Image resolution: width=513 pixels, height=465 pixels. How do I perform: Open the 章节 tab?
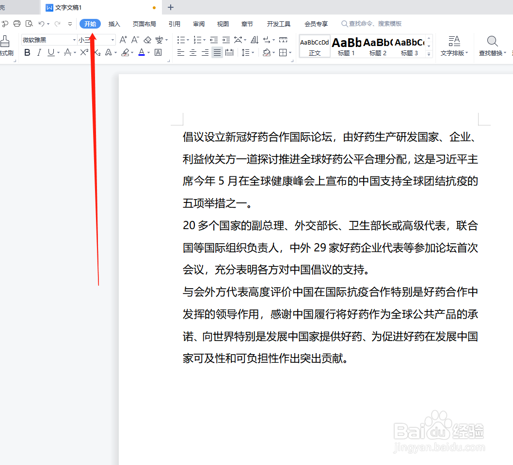(247, 24)
